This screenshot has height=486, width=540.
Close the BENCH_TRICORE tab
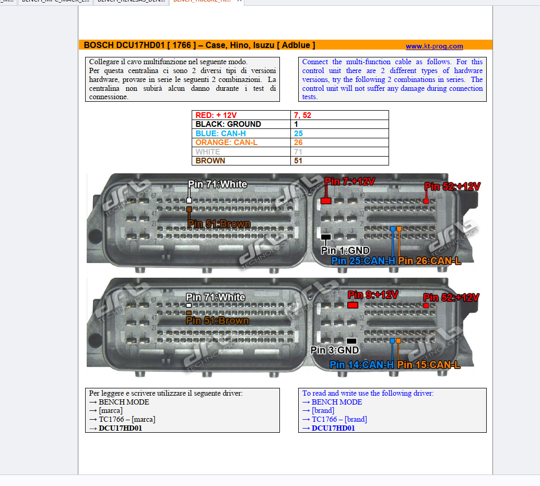point(239,2)
